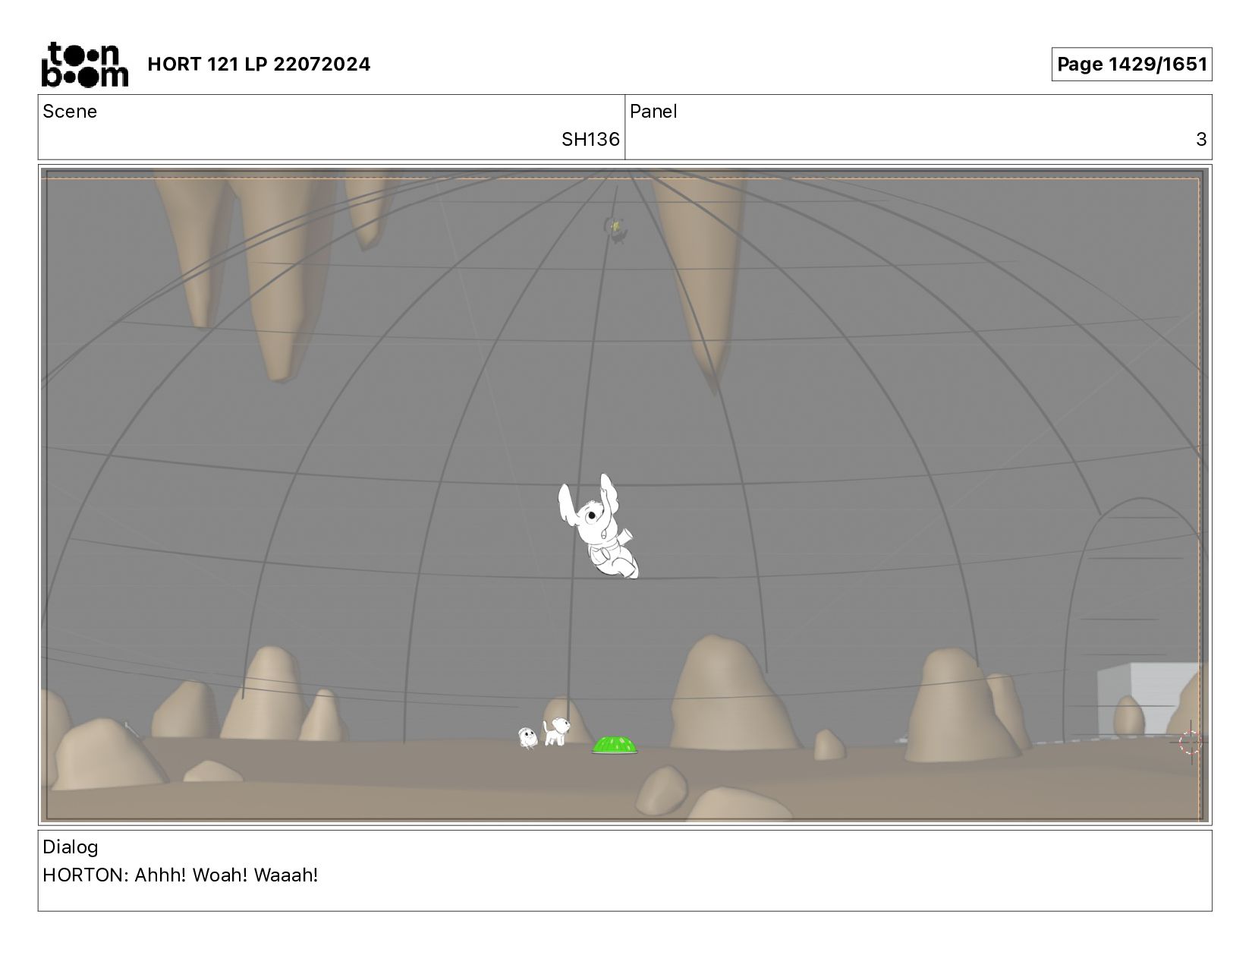Select the panel number '3'
This screenshot has height=968, width=1252.
coord(1201,140)
